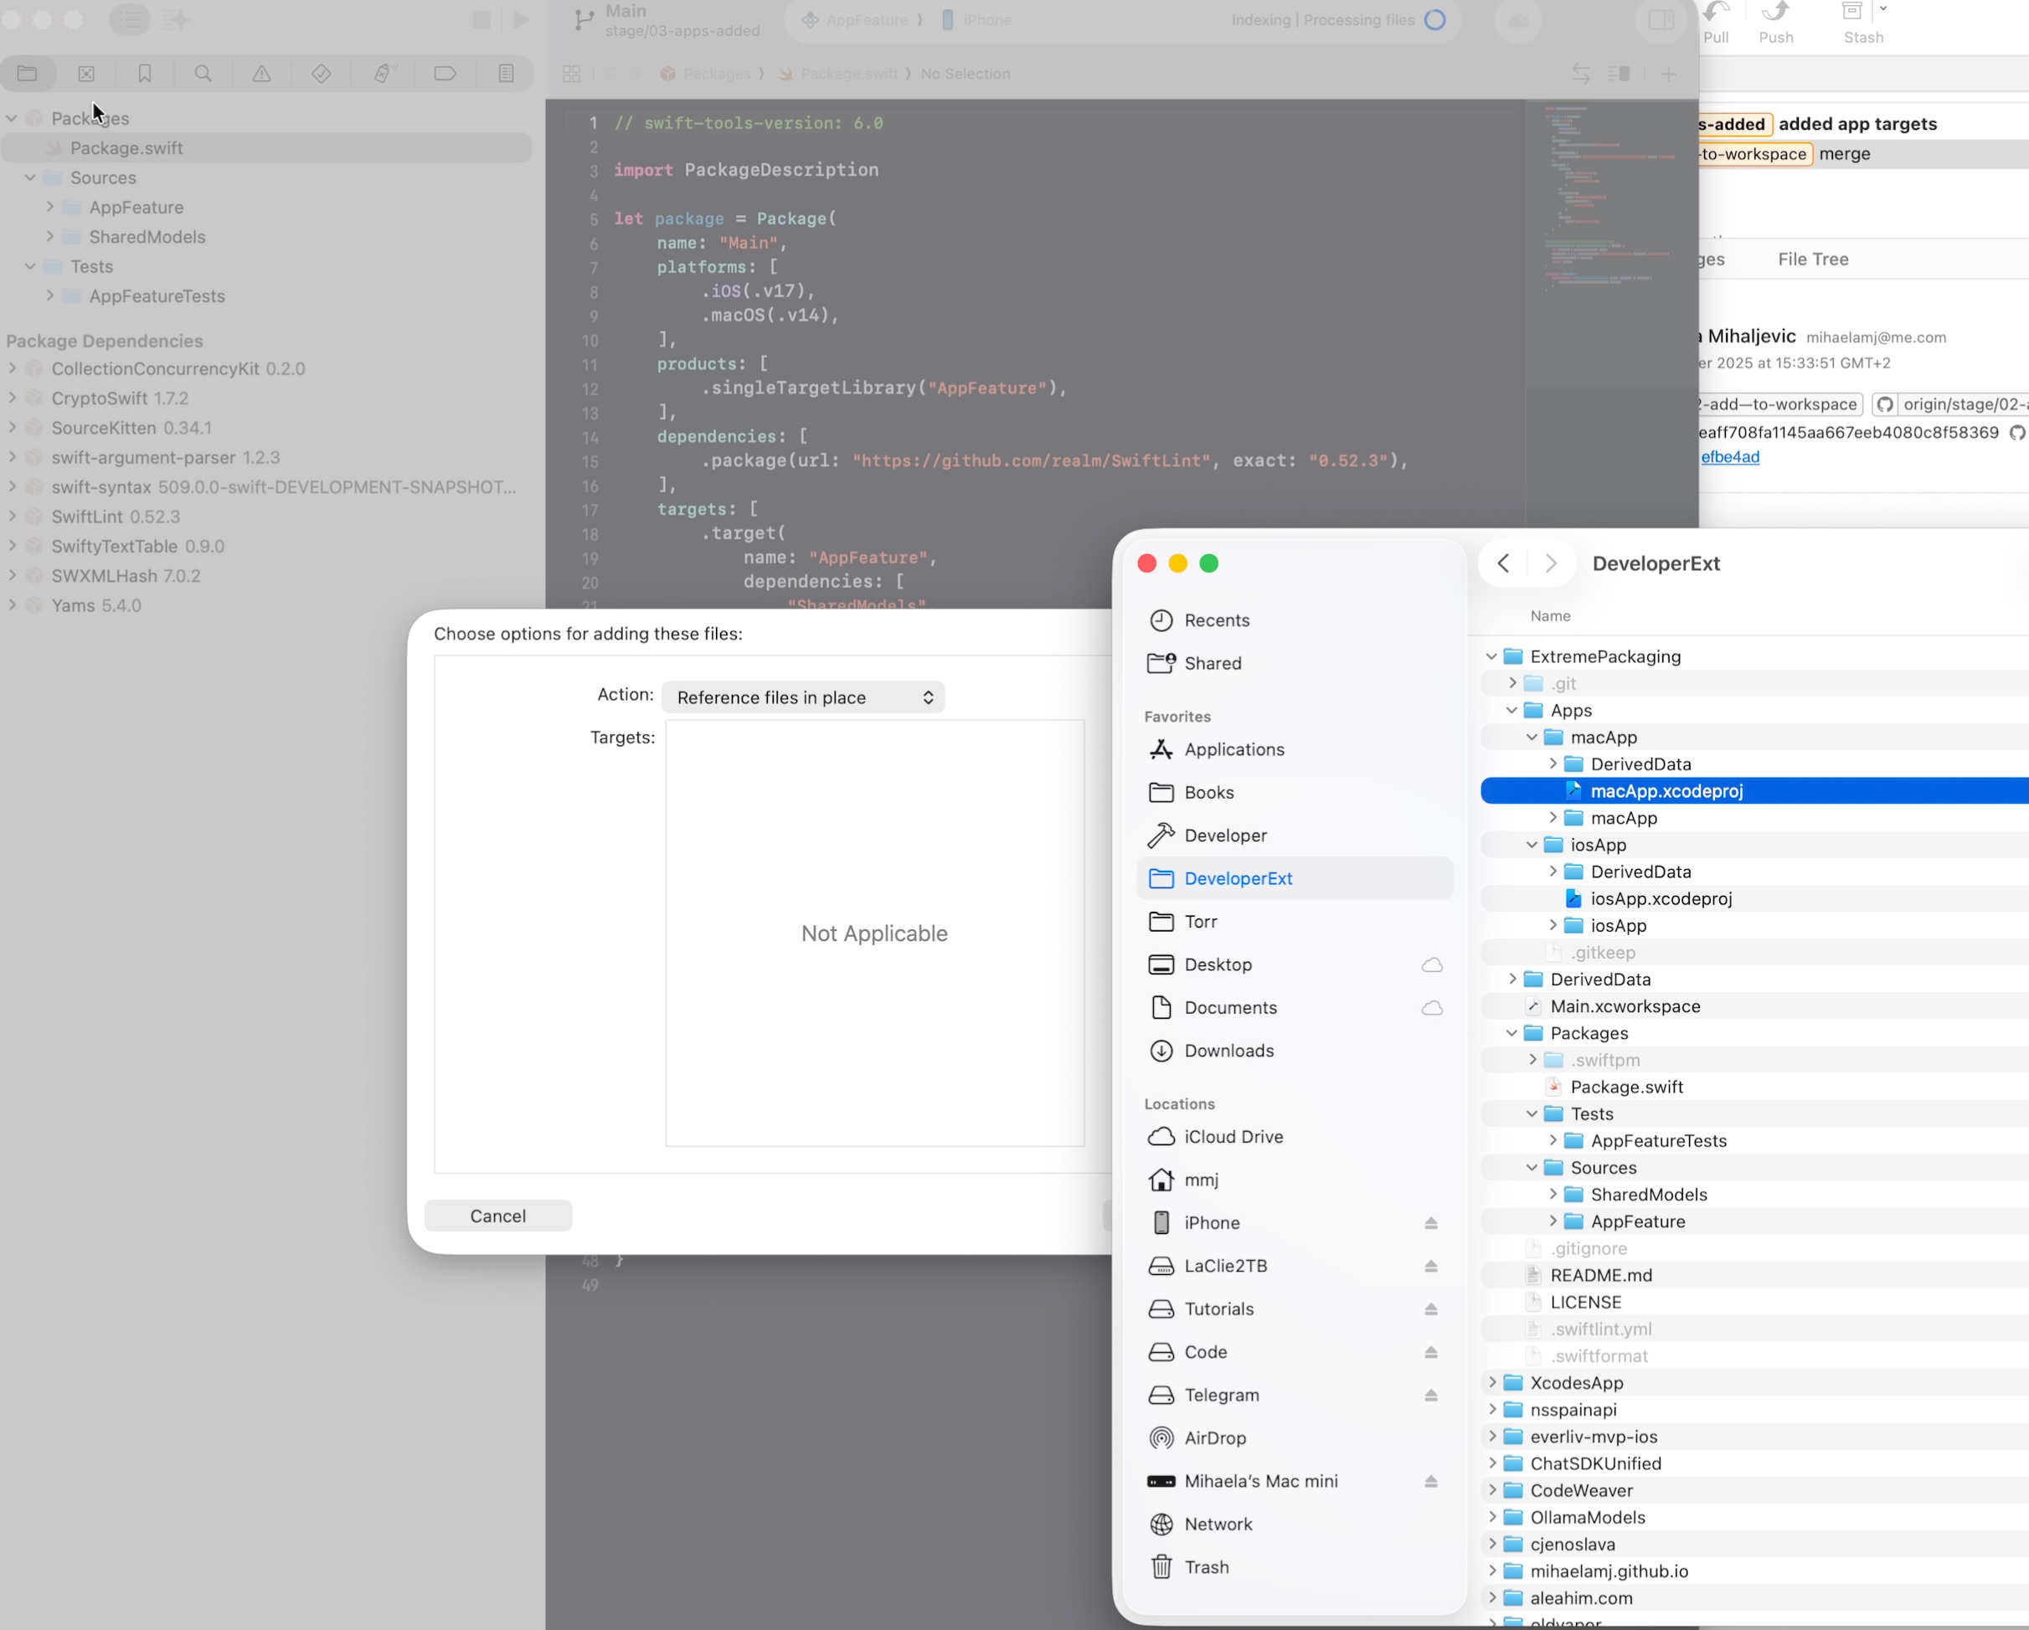The width and height of the screenshot is (2029, 1630).
Task: Open the Action dropdown Reference files in place
Action: [x=803, y=697]
